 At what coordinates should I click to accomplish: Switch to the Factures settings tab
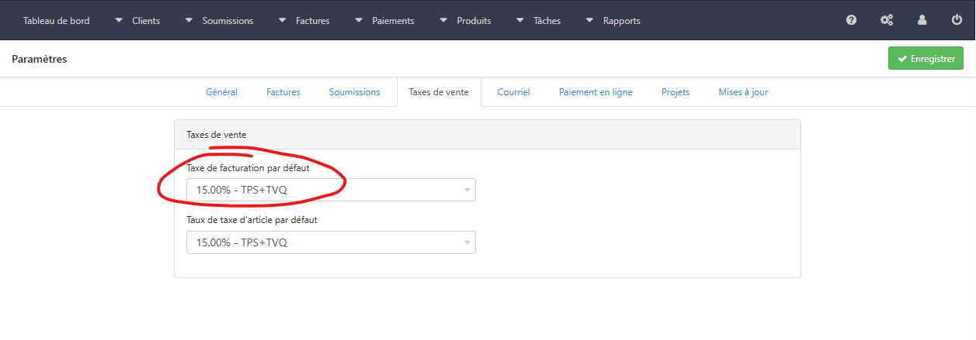(x=283, y=92)
